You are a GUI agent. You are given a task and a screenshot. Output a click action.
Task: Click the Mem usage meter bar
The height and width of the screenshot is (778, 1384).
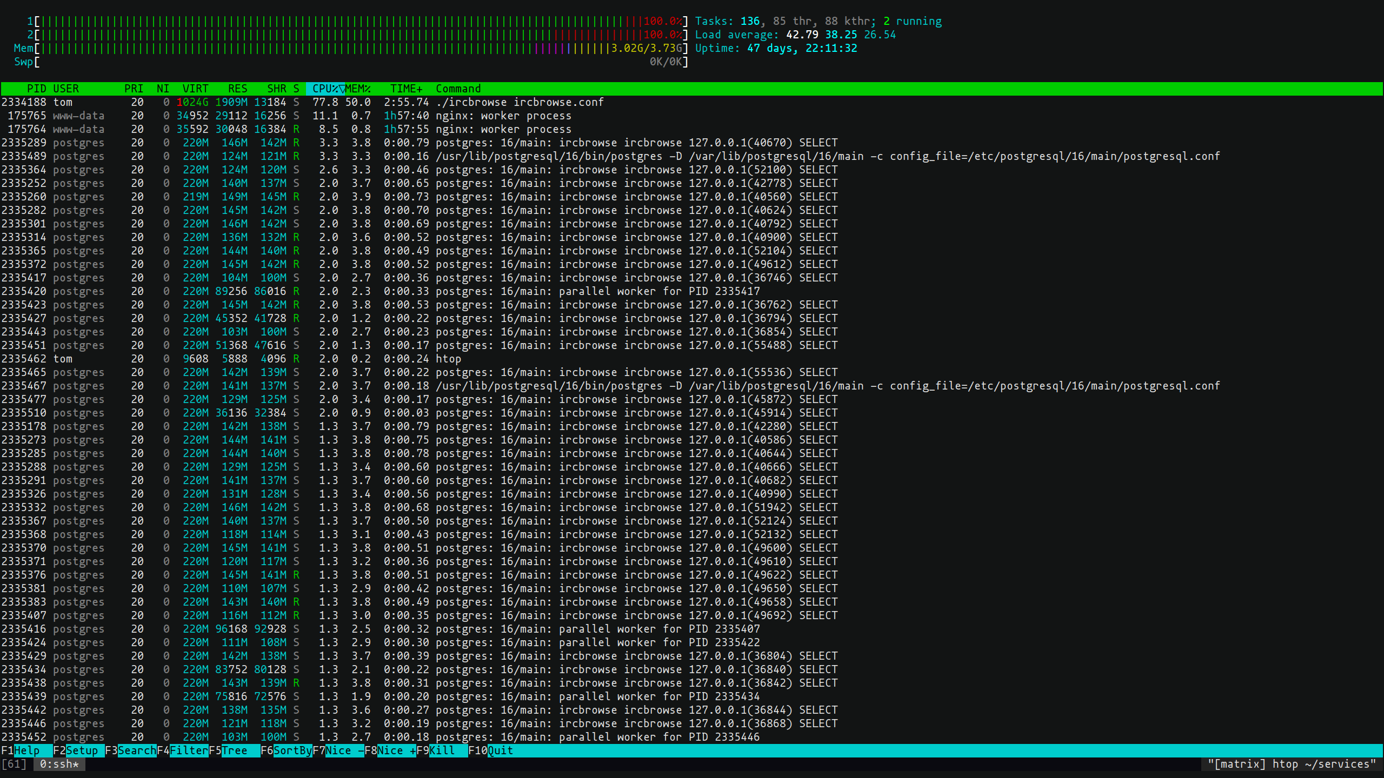coord(357,48)
